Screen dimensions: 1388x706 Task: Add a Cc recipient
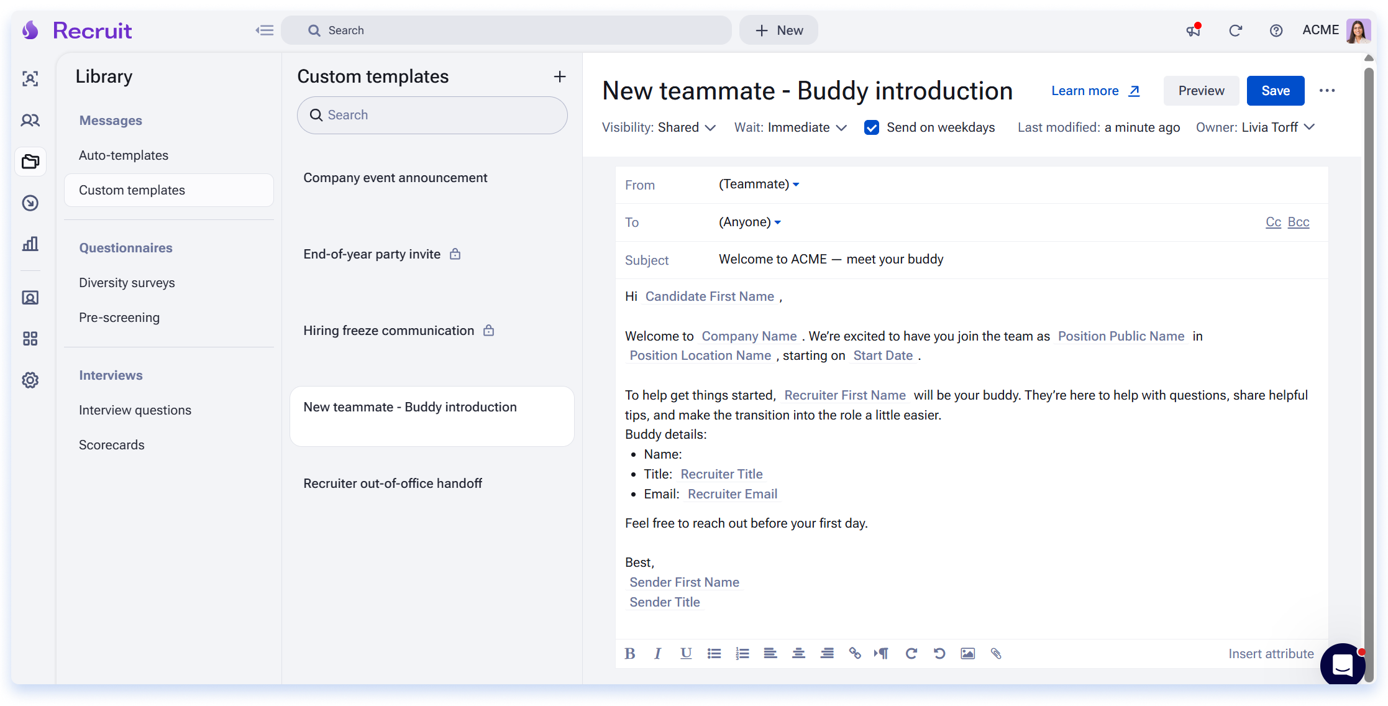pos(1273,222)
